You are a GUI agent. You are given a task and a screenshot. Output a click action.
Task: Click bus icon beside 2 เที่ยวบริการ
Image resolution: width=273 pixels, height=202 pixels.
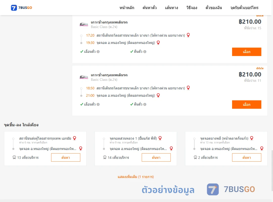[x=195, y=158]
